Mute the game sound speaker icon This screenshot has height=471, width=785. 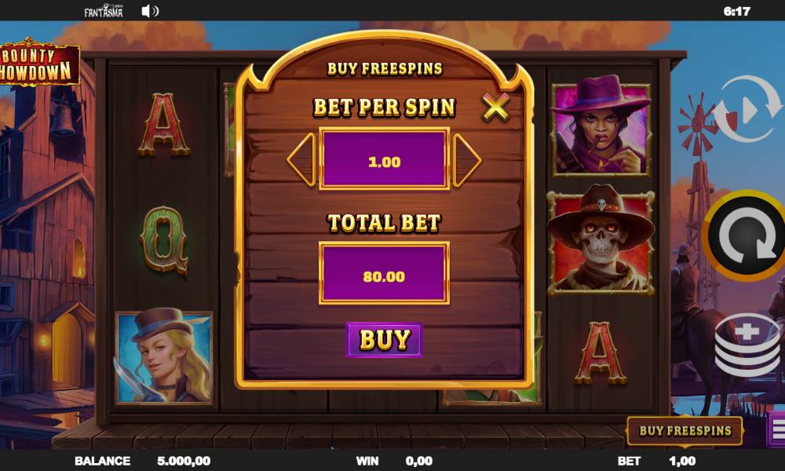[x=150, y=11]
